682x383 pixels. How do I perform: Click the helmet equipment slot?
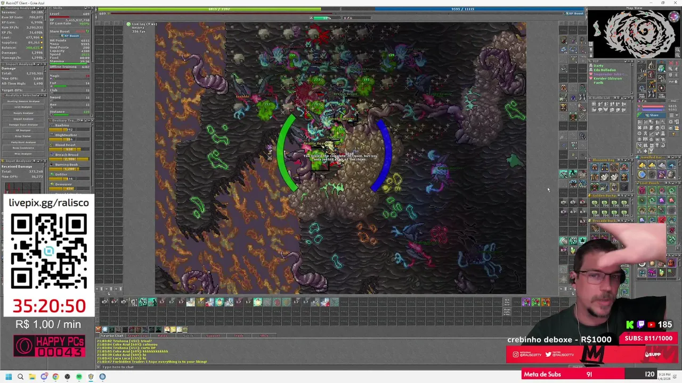(x=651, y=65)
